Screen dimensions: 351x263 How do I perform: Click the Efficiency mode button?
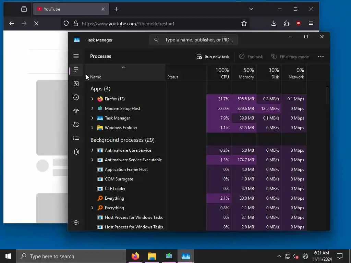coord(290,57)
